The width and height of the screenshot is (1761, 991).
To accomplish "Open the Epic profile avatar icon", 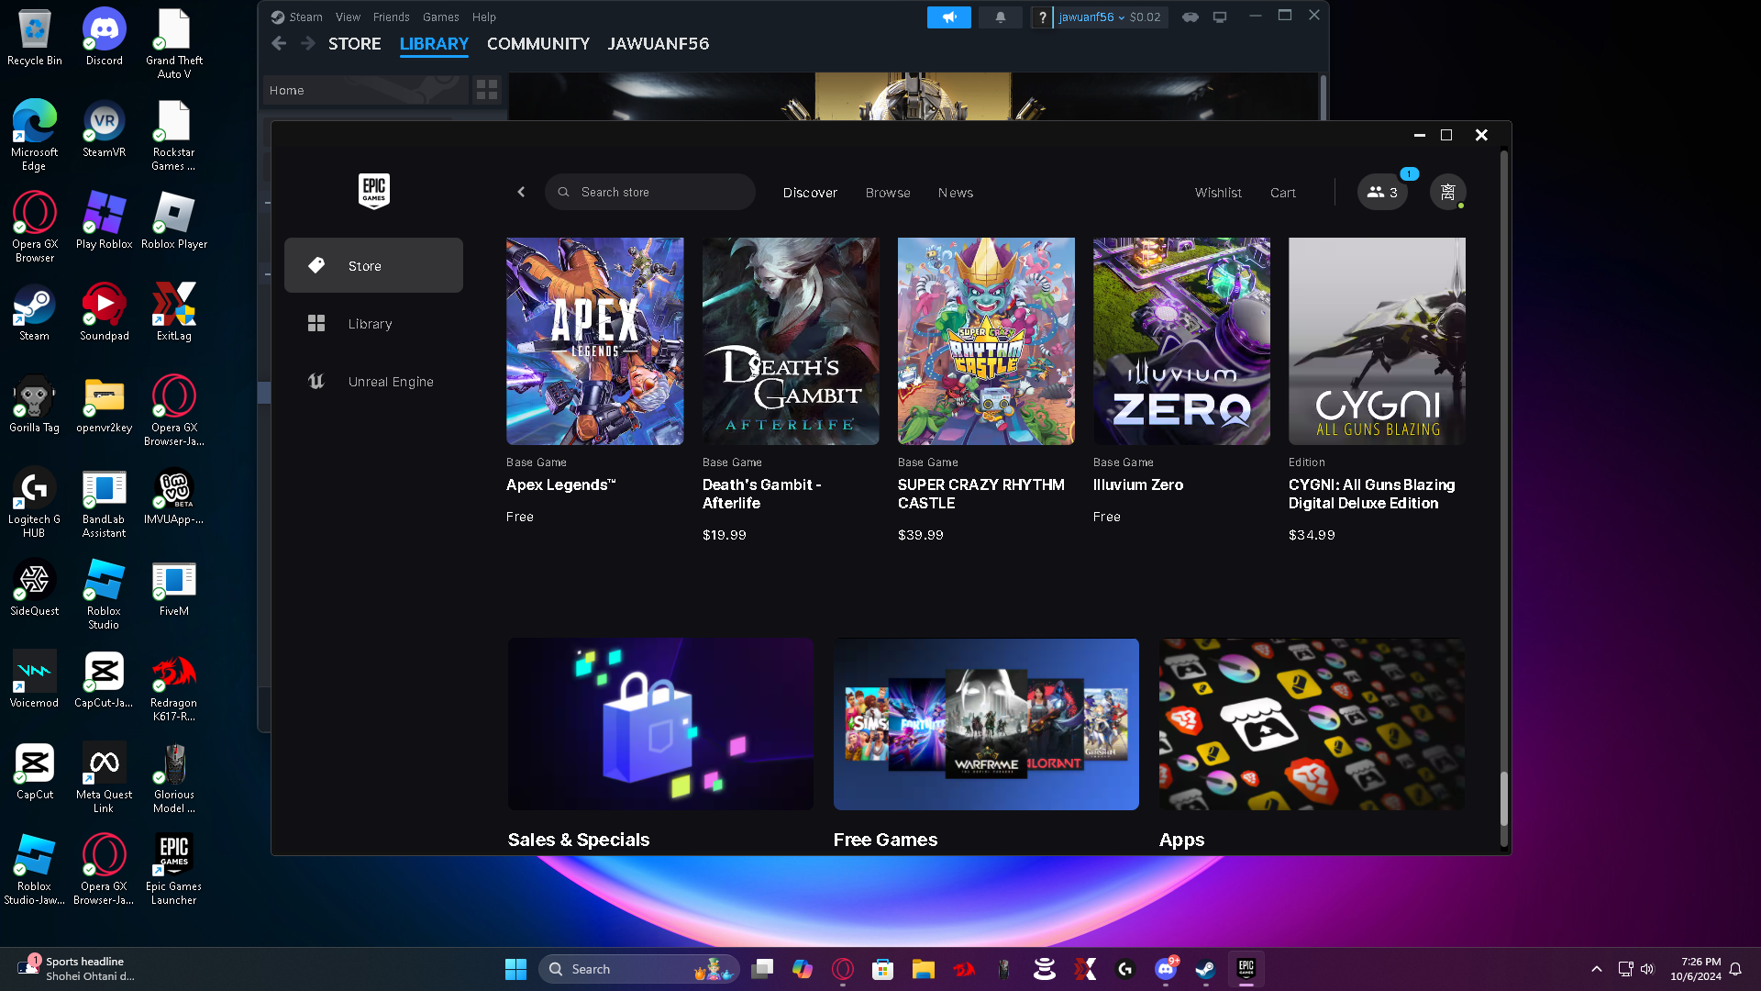I will [1447, 193].
